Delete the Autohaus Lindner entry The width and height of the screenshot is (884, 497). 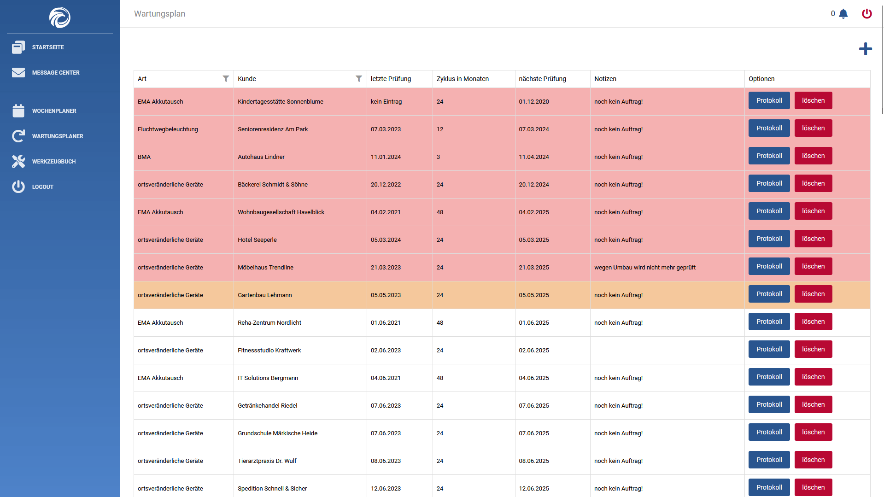tap(813, 156)
